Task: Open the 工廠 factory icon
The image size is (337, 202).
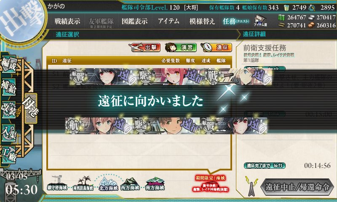Action: (x=9, y=155)
